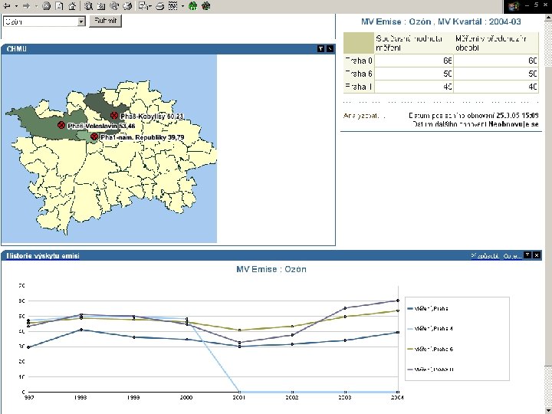Select the Pha6-Veleslavín station marker
Viewport: 552px width, 414px height.
coord(61,125)
